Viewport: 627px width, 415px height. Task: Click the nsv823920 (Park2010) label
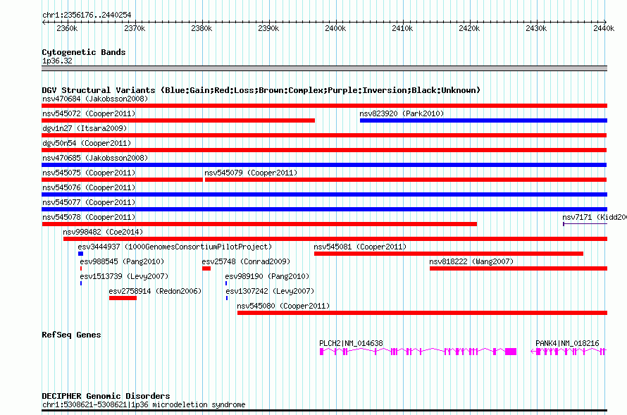point(402,113)
